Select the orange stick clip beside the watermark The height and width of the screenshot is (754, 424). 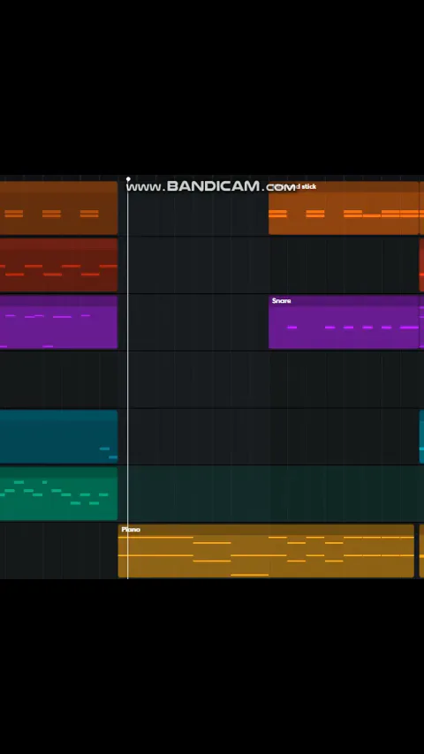[344, 207]
